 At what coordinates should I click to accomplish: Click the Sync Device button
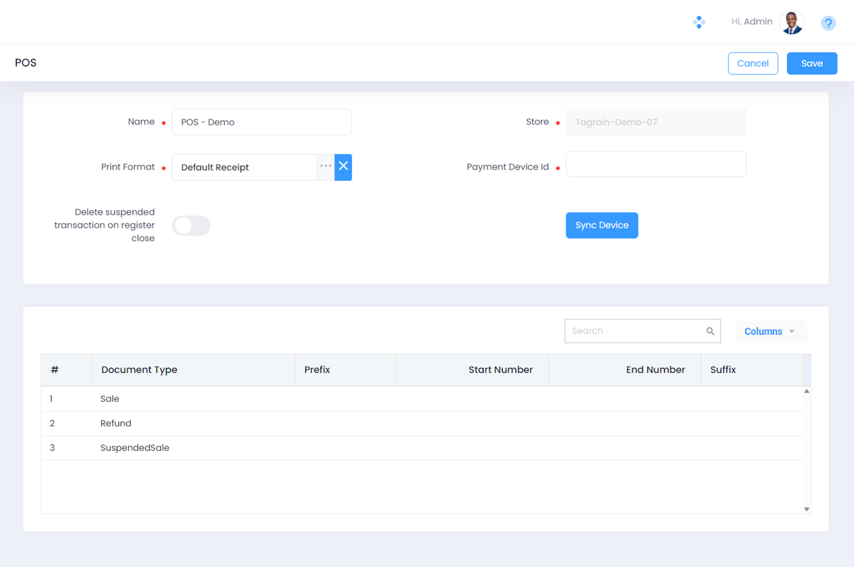coord(602,225)
